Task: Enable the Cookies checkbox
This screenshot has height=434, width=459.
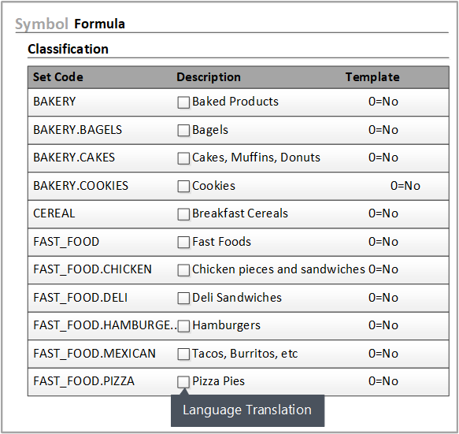Action: coord(183,186)
